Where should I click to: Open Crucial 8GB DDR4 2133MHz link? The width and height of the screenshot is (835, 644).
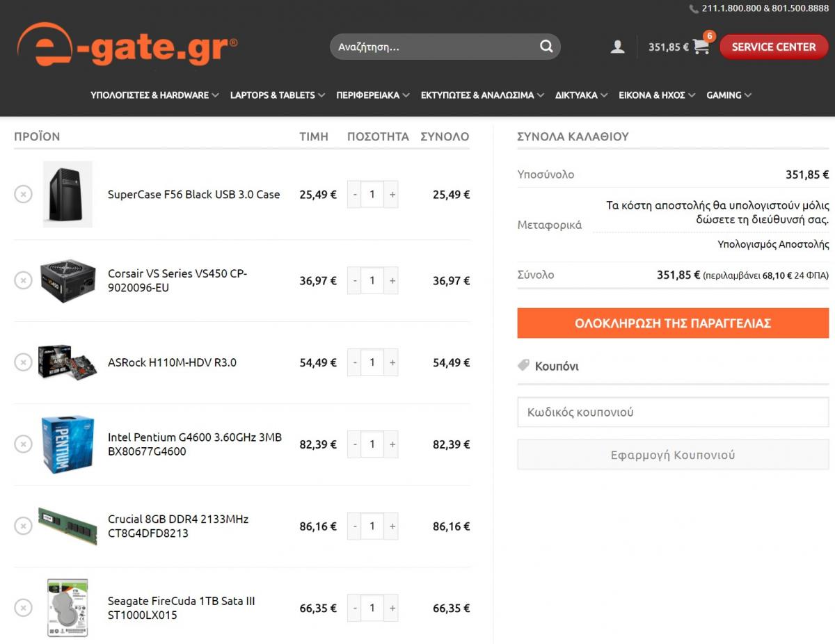178,526
